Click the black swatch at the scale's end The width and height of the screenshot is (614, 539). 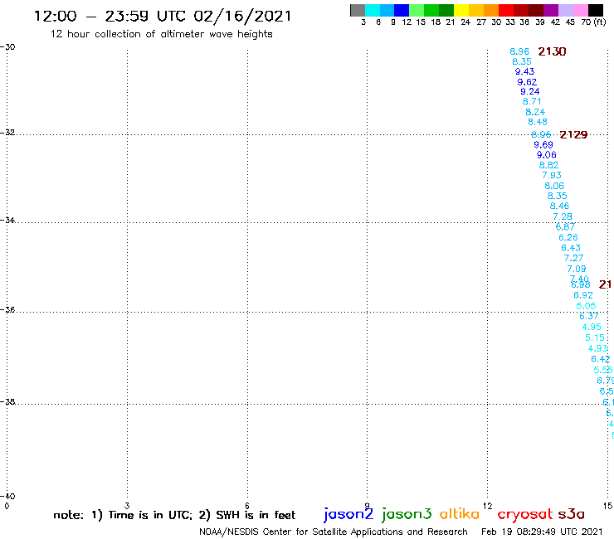point(596,10)
